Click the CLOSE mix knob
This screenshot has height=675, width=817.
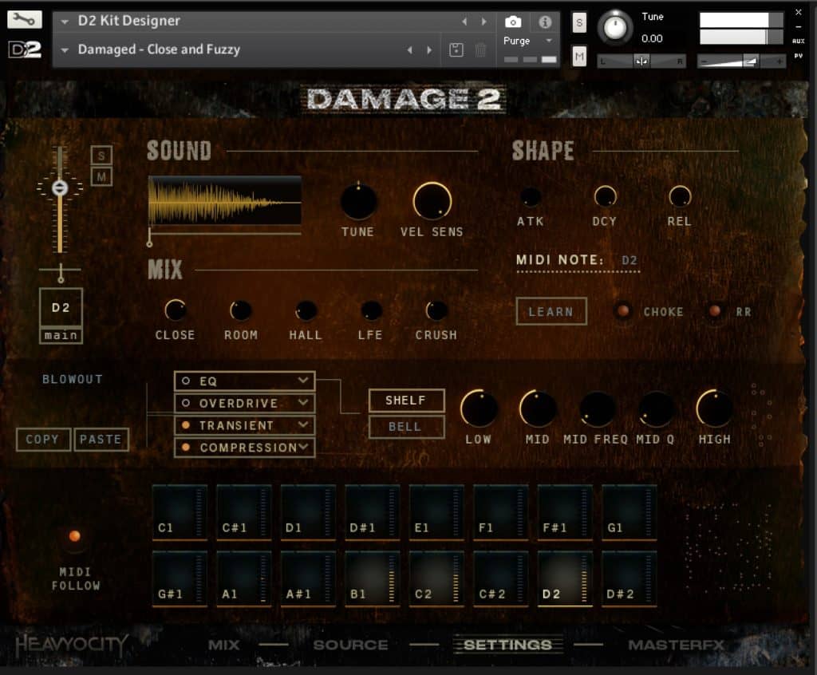[x=175, y=310]
